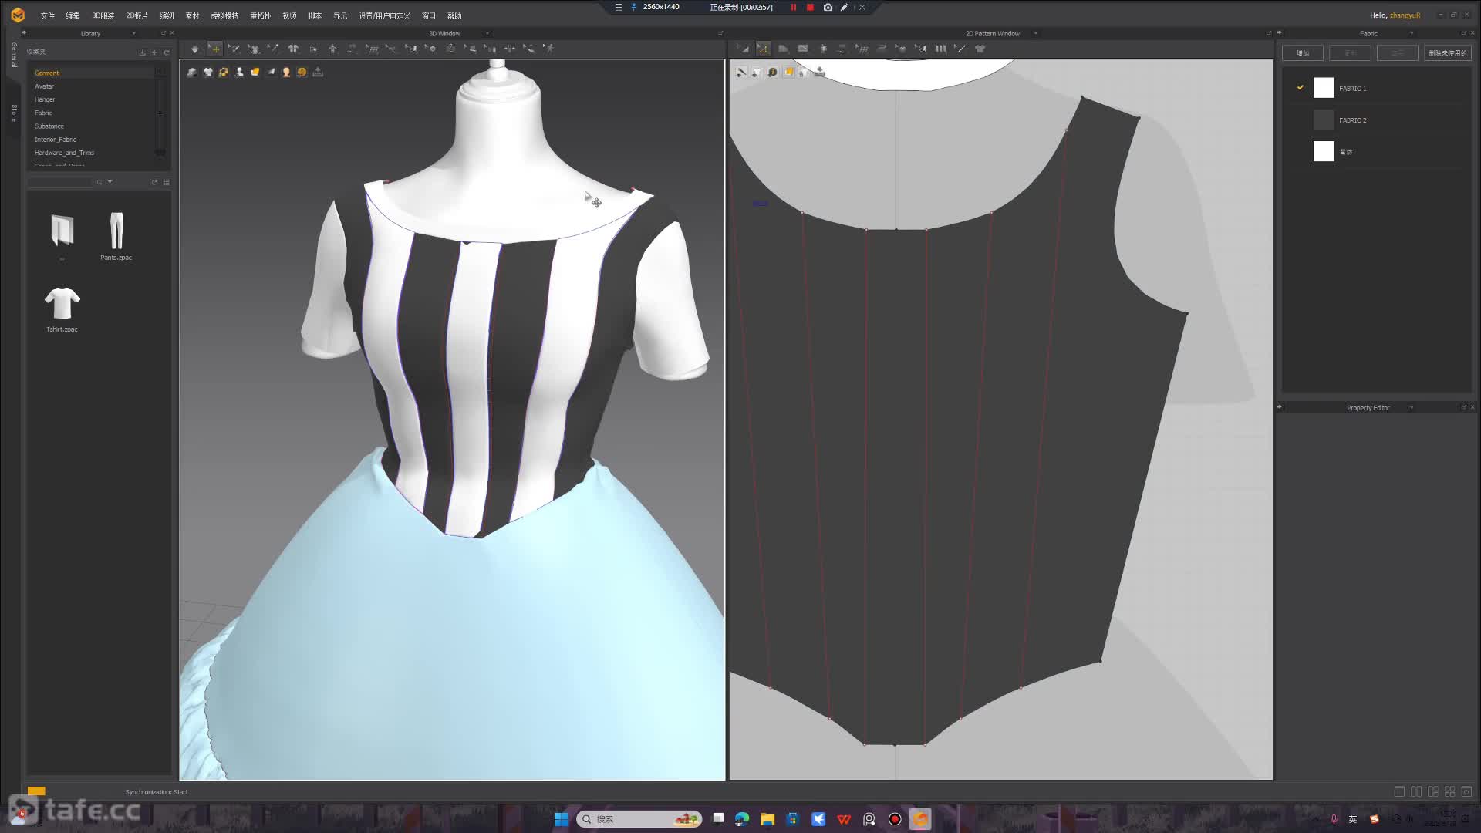Select the Edit Texture grid tool in 3D toolbar
The height and width of the screenshot is (833, 1481).
pyautogui.click(x=372, y=49)
